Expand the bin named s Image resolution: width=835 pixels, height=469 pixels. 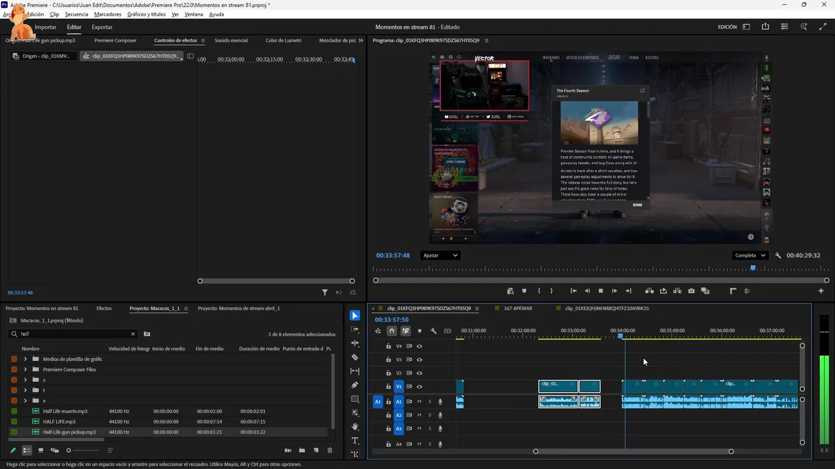tap(25, 380)
